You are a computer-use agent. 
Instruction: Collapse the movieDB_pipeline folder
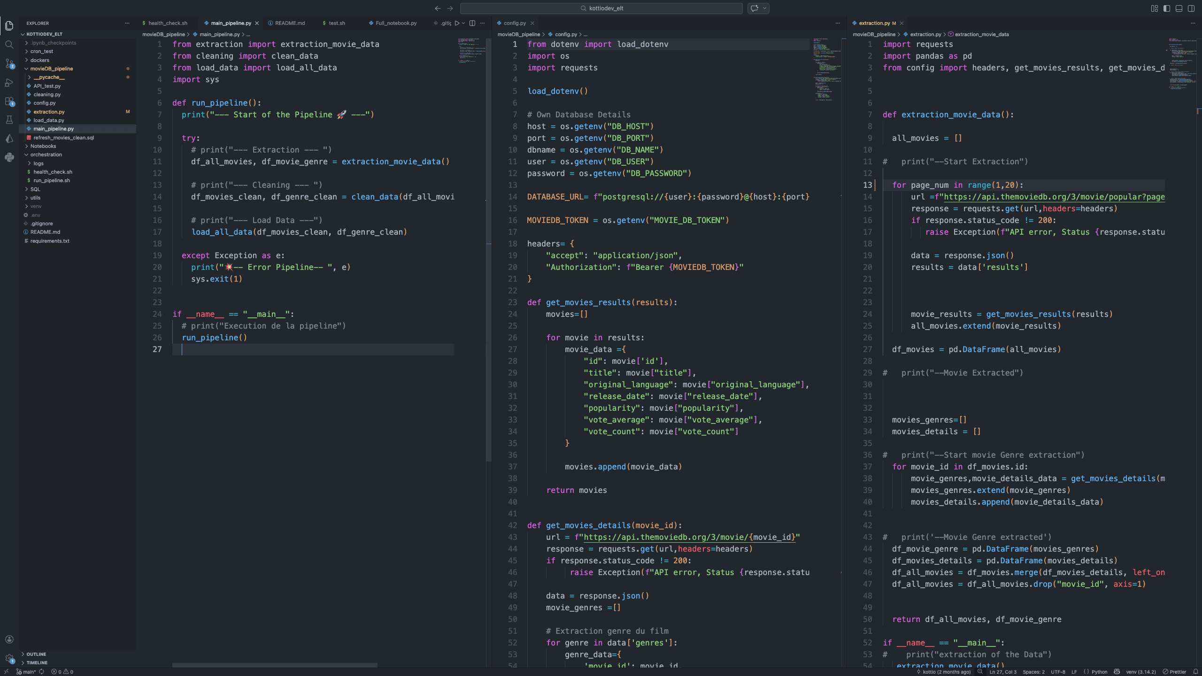77,69
